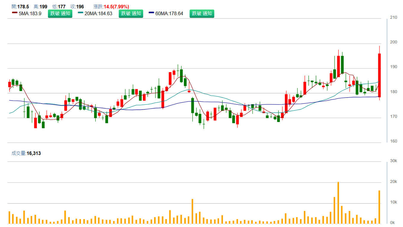This screenshot has height=227, width=403.
Task: Hide the 20MA:184.63 legend series
Action: 99,13
